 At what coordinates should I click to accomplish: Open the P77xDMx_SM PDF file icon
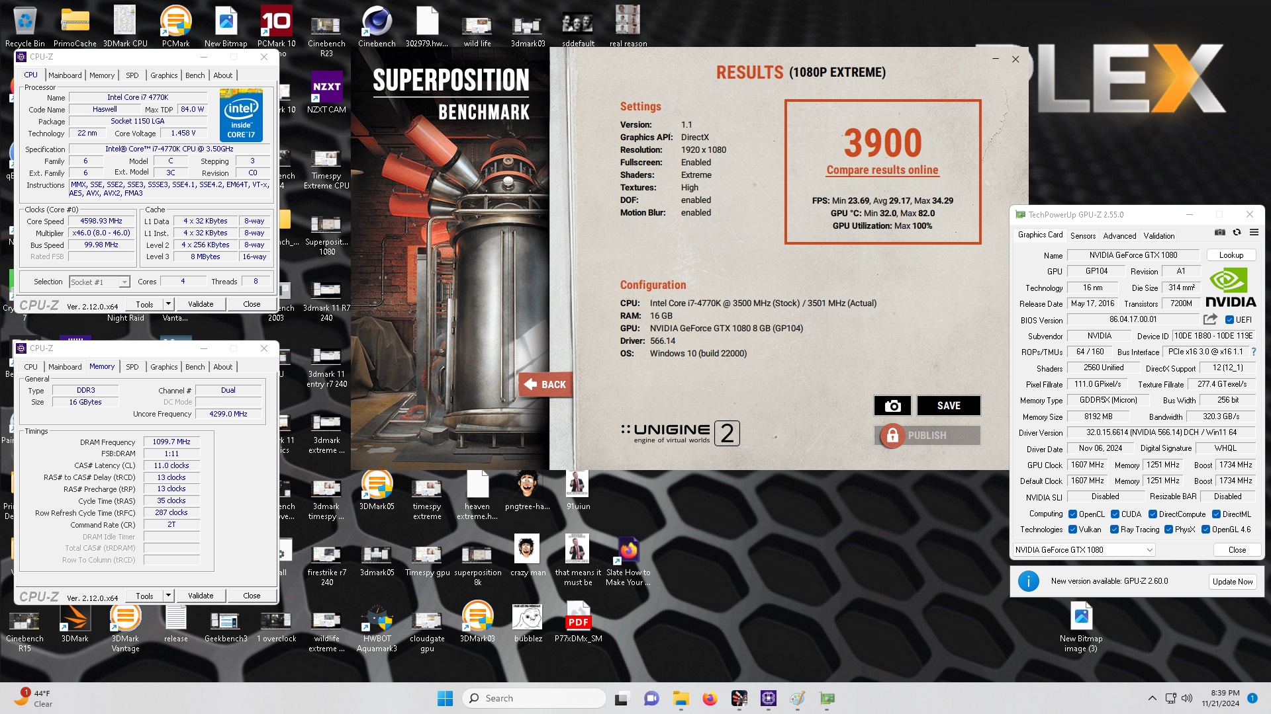578,623
